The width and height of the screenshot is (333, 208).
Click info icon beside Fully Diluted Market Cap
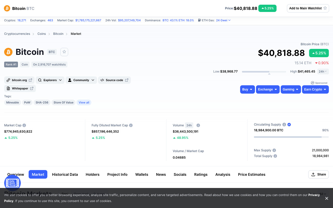(131, 125)
